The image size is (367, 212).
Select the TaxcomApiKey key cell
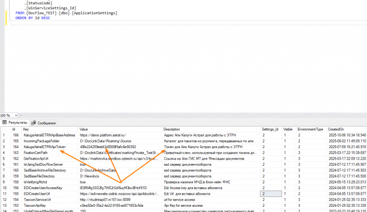[x=50, y=205]
